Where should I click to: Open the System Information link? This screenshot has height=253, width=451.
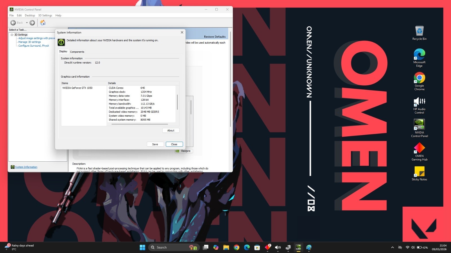tap(26, 167)
